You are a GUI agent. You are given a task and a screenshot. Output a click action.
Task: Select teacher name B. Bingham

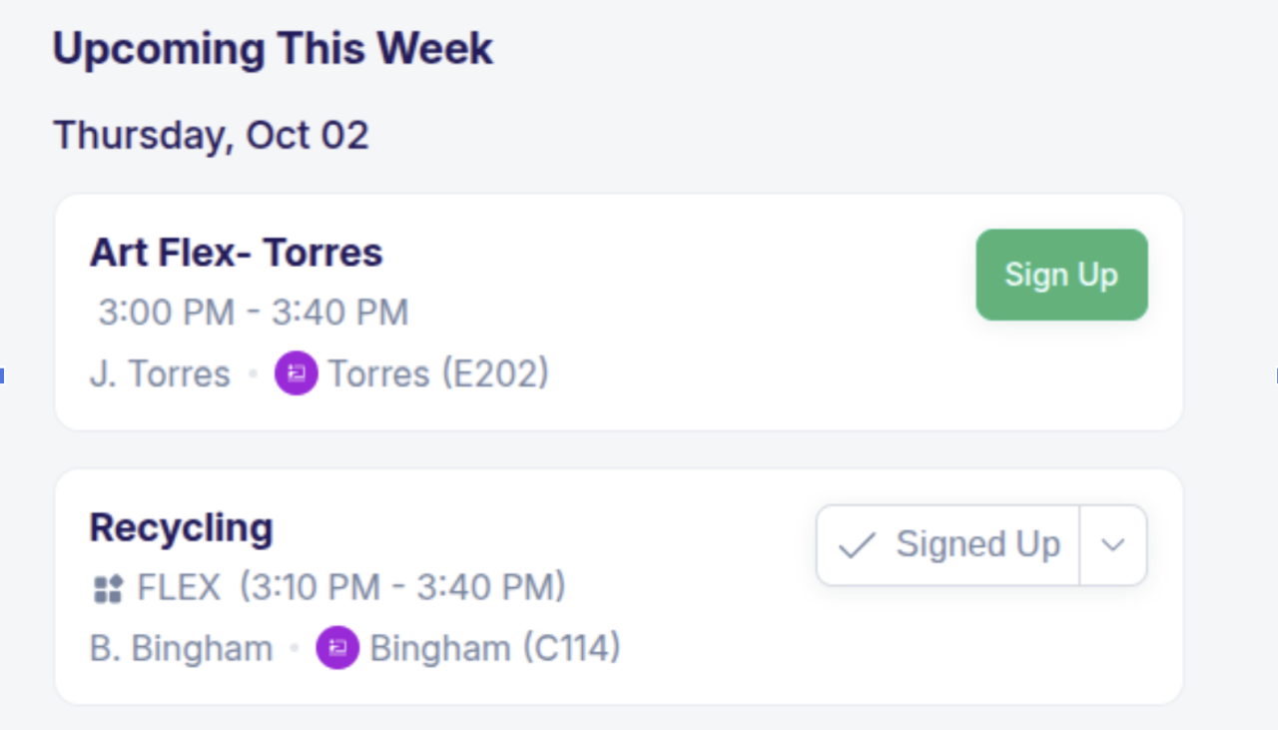click(x=181, y=649)
